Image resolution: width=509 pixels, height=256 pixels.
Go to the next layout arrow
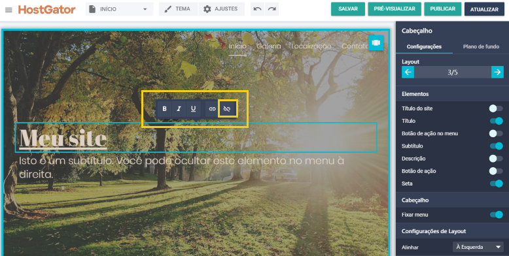click(x=497, y=72)
